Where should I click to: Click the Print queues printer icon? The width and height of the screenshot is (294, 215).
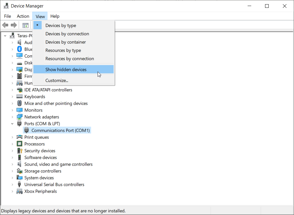point(20,137)
